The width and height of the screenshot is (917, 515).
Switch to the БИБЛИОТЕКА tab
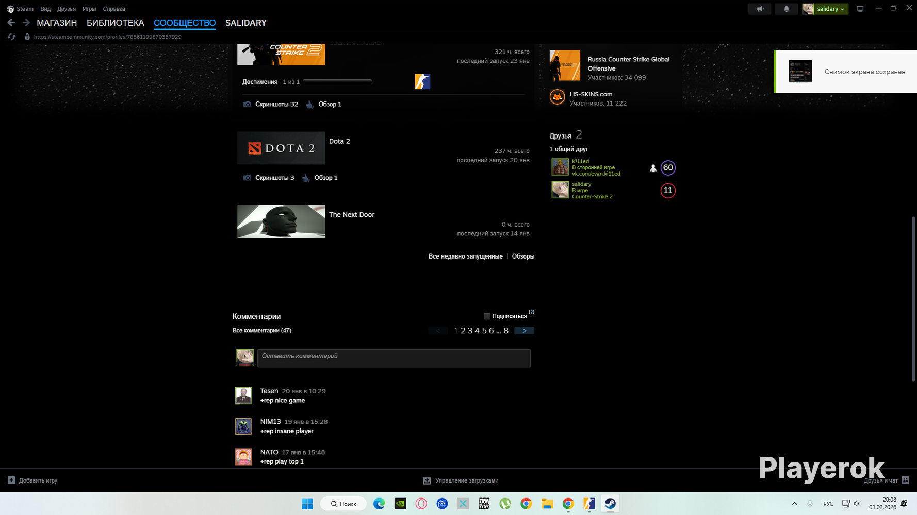coord(116,23)
